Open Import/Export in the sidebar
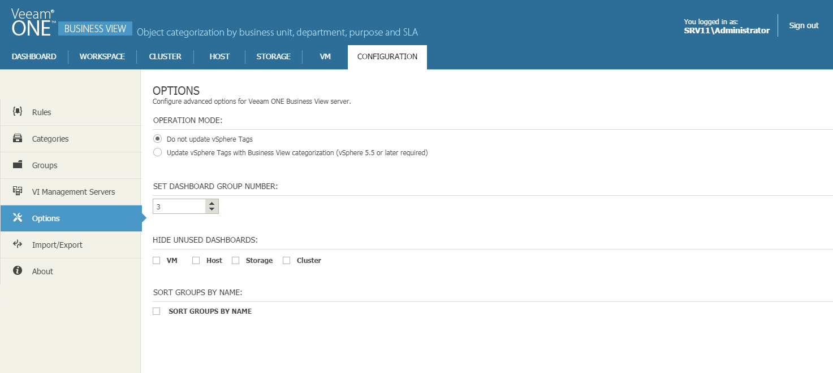The height and width of the screenshot is (373, 833). point(70,245)
